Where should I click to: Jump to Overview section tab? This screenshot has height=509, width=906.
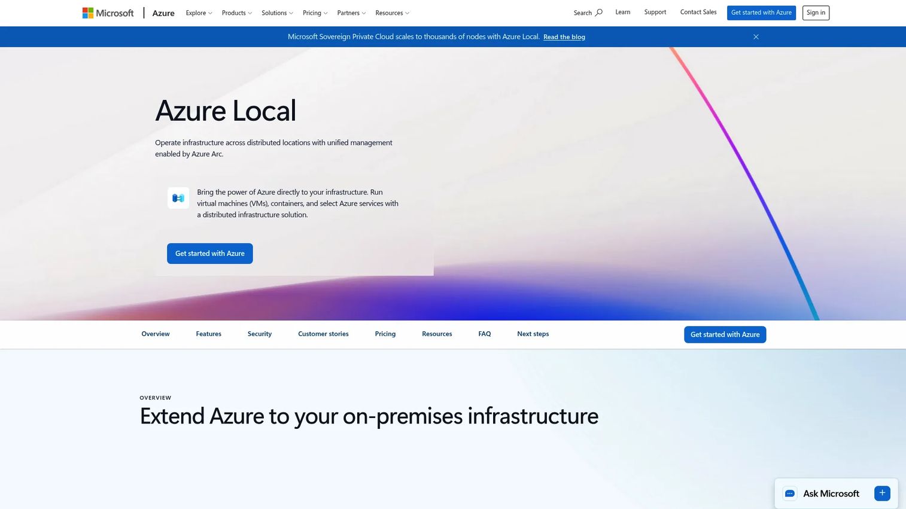(156, 334)
